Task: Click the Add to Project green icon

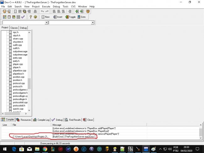Action: (77, 11)
